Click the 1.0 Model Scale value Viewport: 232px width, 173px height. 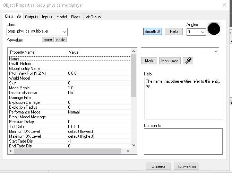pos(71,88)
